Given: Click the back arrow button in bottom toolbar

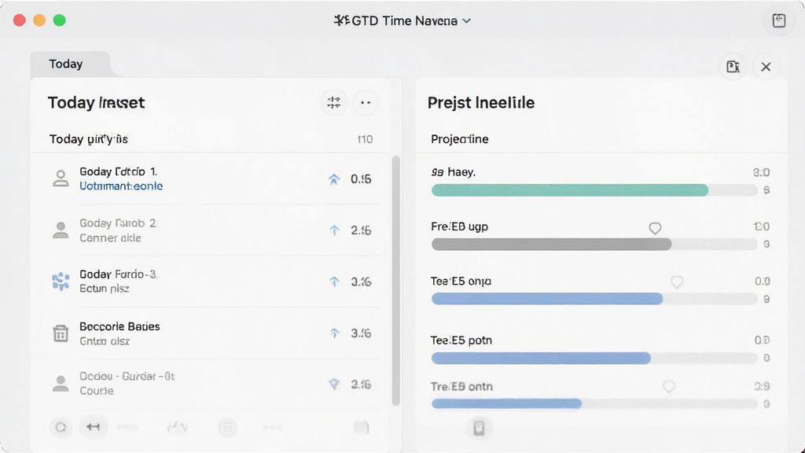Looking at the screenshot, I should click(x=93, y=427).
